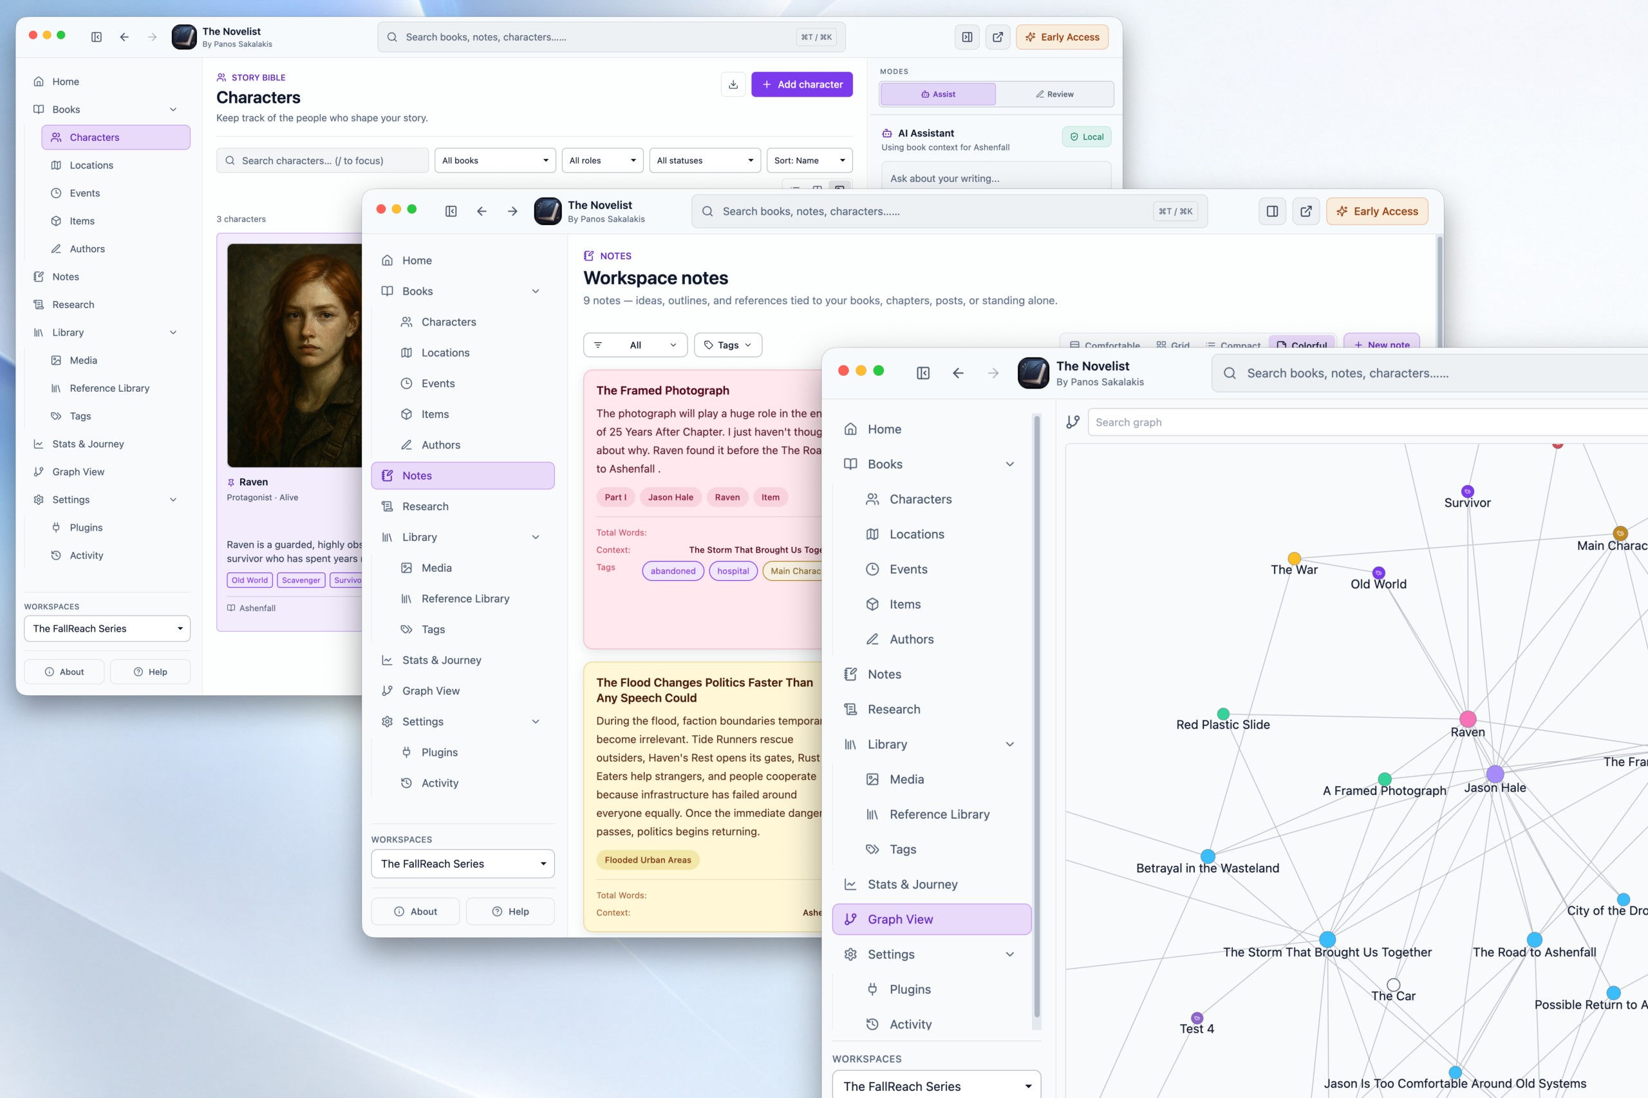Open Sort: Name dropdown

tap(809, 160)
